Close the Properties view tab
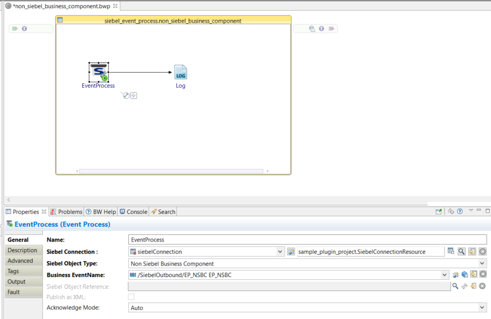491x319 pixels. (x=44, y=212)
